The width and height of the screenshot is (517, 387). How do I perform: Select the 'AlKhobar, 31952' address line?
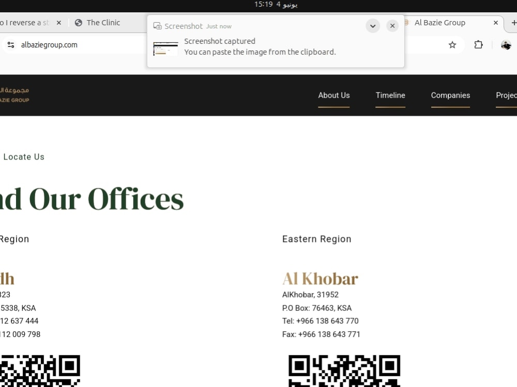point(310,295)
